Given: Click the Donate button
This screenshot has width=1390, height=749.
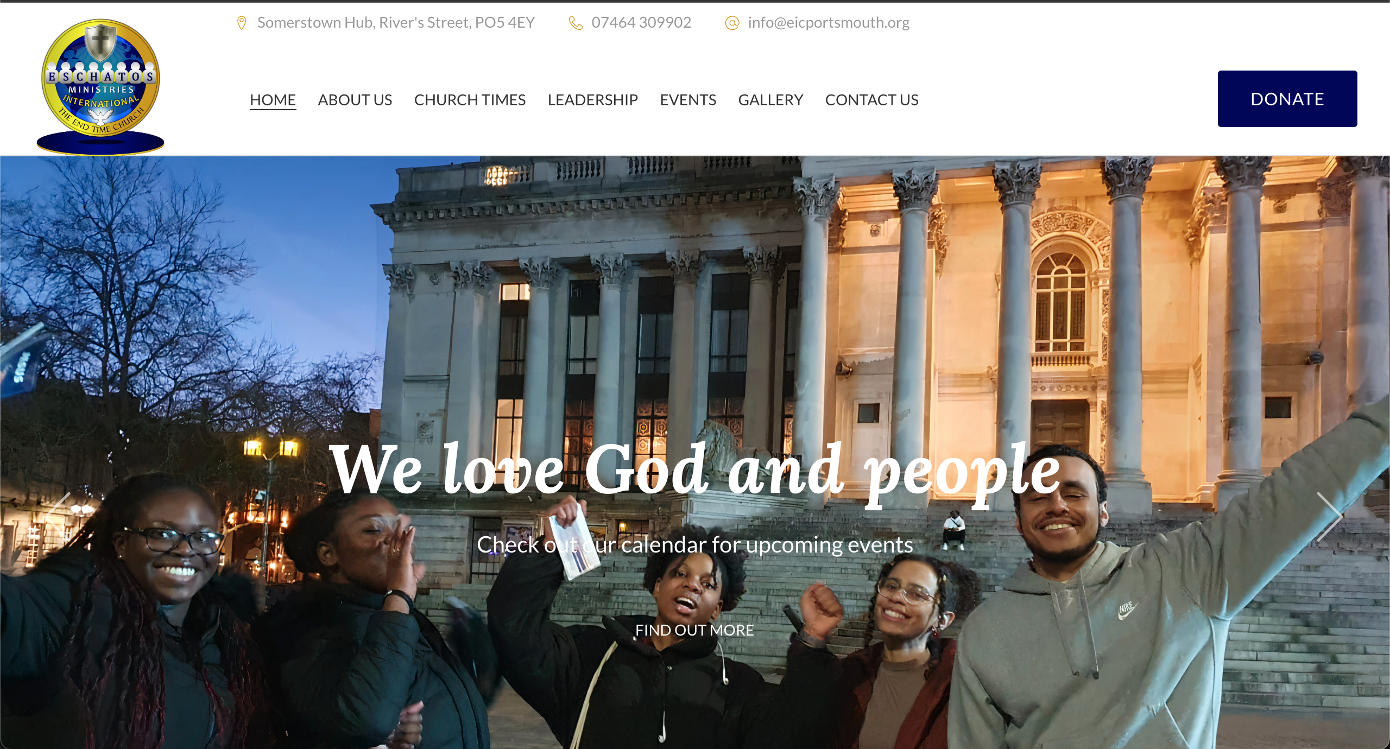Looking at the screenshot, I should (1287, 99).
